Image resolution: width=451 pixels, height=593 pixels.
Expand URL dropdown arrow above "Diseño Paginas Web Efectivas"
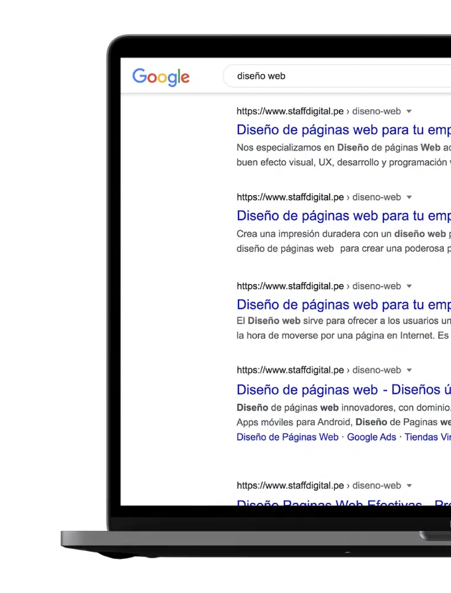(409, 486)
